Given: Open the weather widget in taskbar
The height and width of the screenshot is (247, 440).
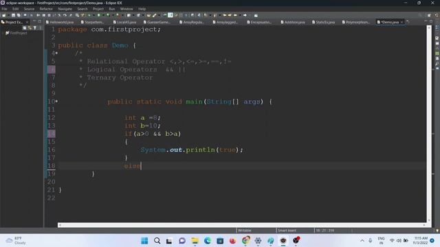Looking at the screenshot, I should pos(16,241).
